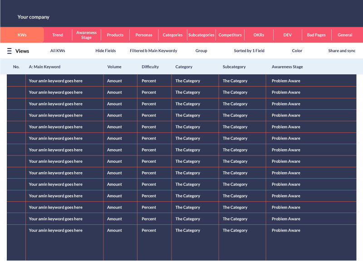The image size is (363, 272).
Task: Open the Sorted by 1 Field menu
Action: [x=249, y=51]
